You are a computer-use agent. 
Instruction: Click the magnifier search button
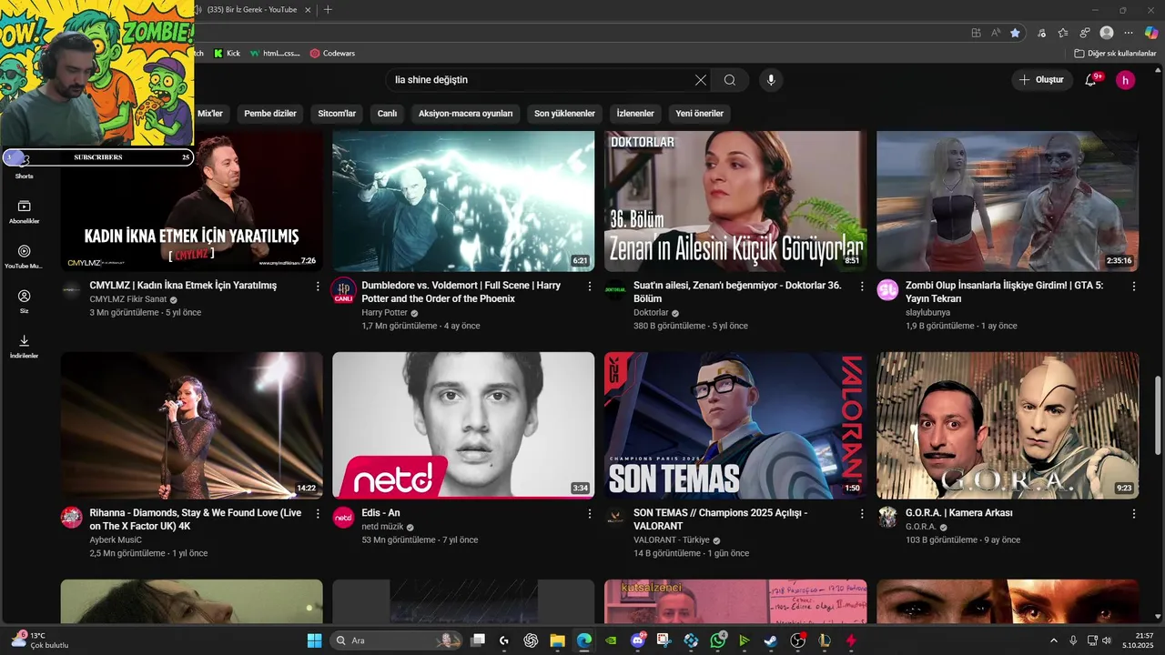[730, 80]
